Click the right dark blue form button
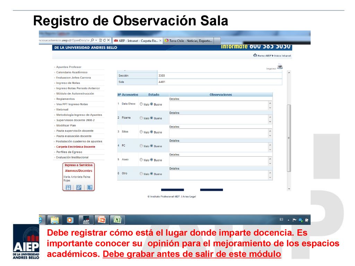The image size is (355, 266). 211,190
